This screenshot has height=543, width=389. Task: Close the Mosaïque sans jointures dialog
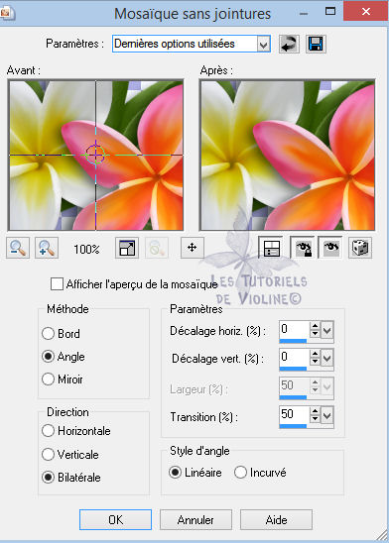click(366, 12)
